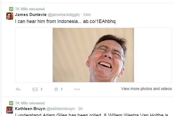Open the Kathleen Bruyn name link
Image resolution: width=174 pixels, height=116 pixels.
(x=30, y=109)
